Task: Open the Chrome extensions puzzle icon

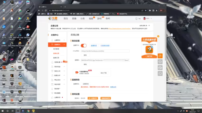Action: (x=150, y=11)
